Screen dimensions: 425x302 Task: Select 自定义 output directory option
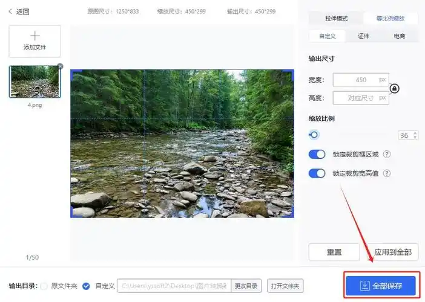(86, 286)
